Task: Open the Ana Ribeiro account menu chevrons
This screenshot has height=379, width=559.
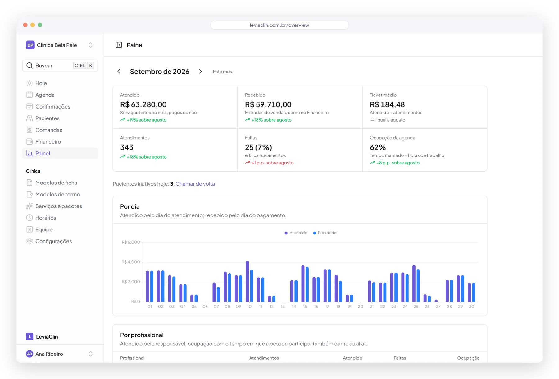Action: click(91, 354)
